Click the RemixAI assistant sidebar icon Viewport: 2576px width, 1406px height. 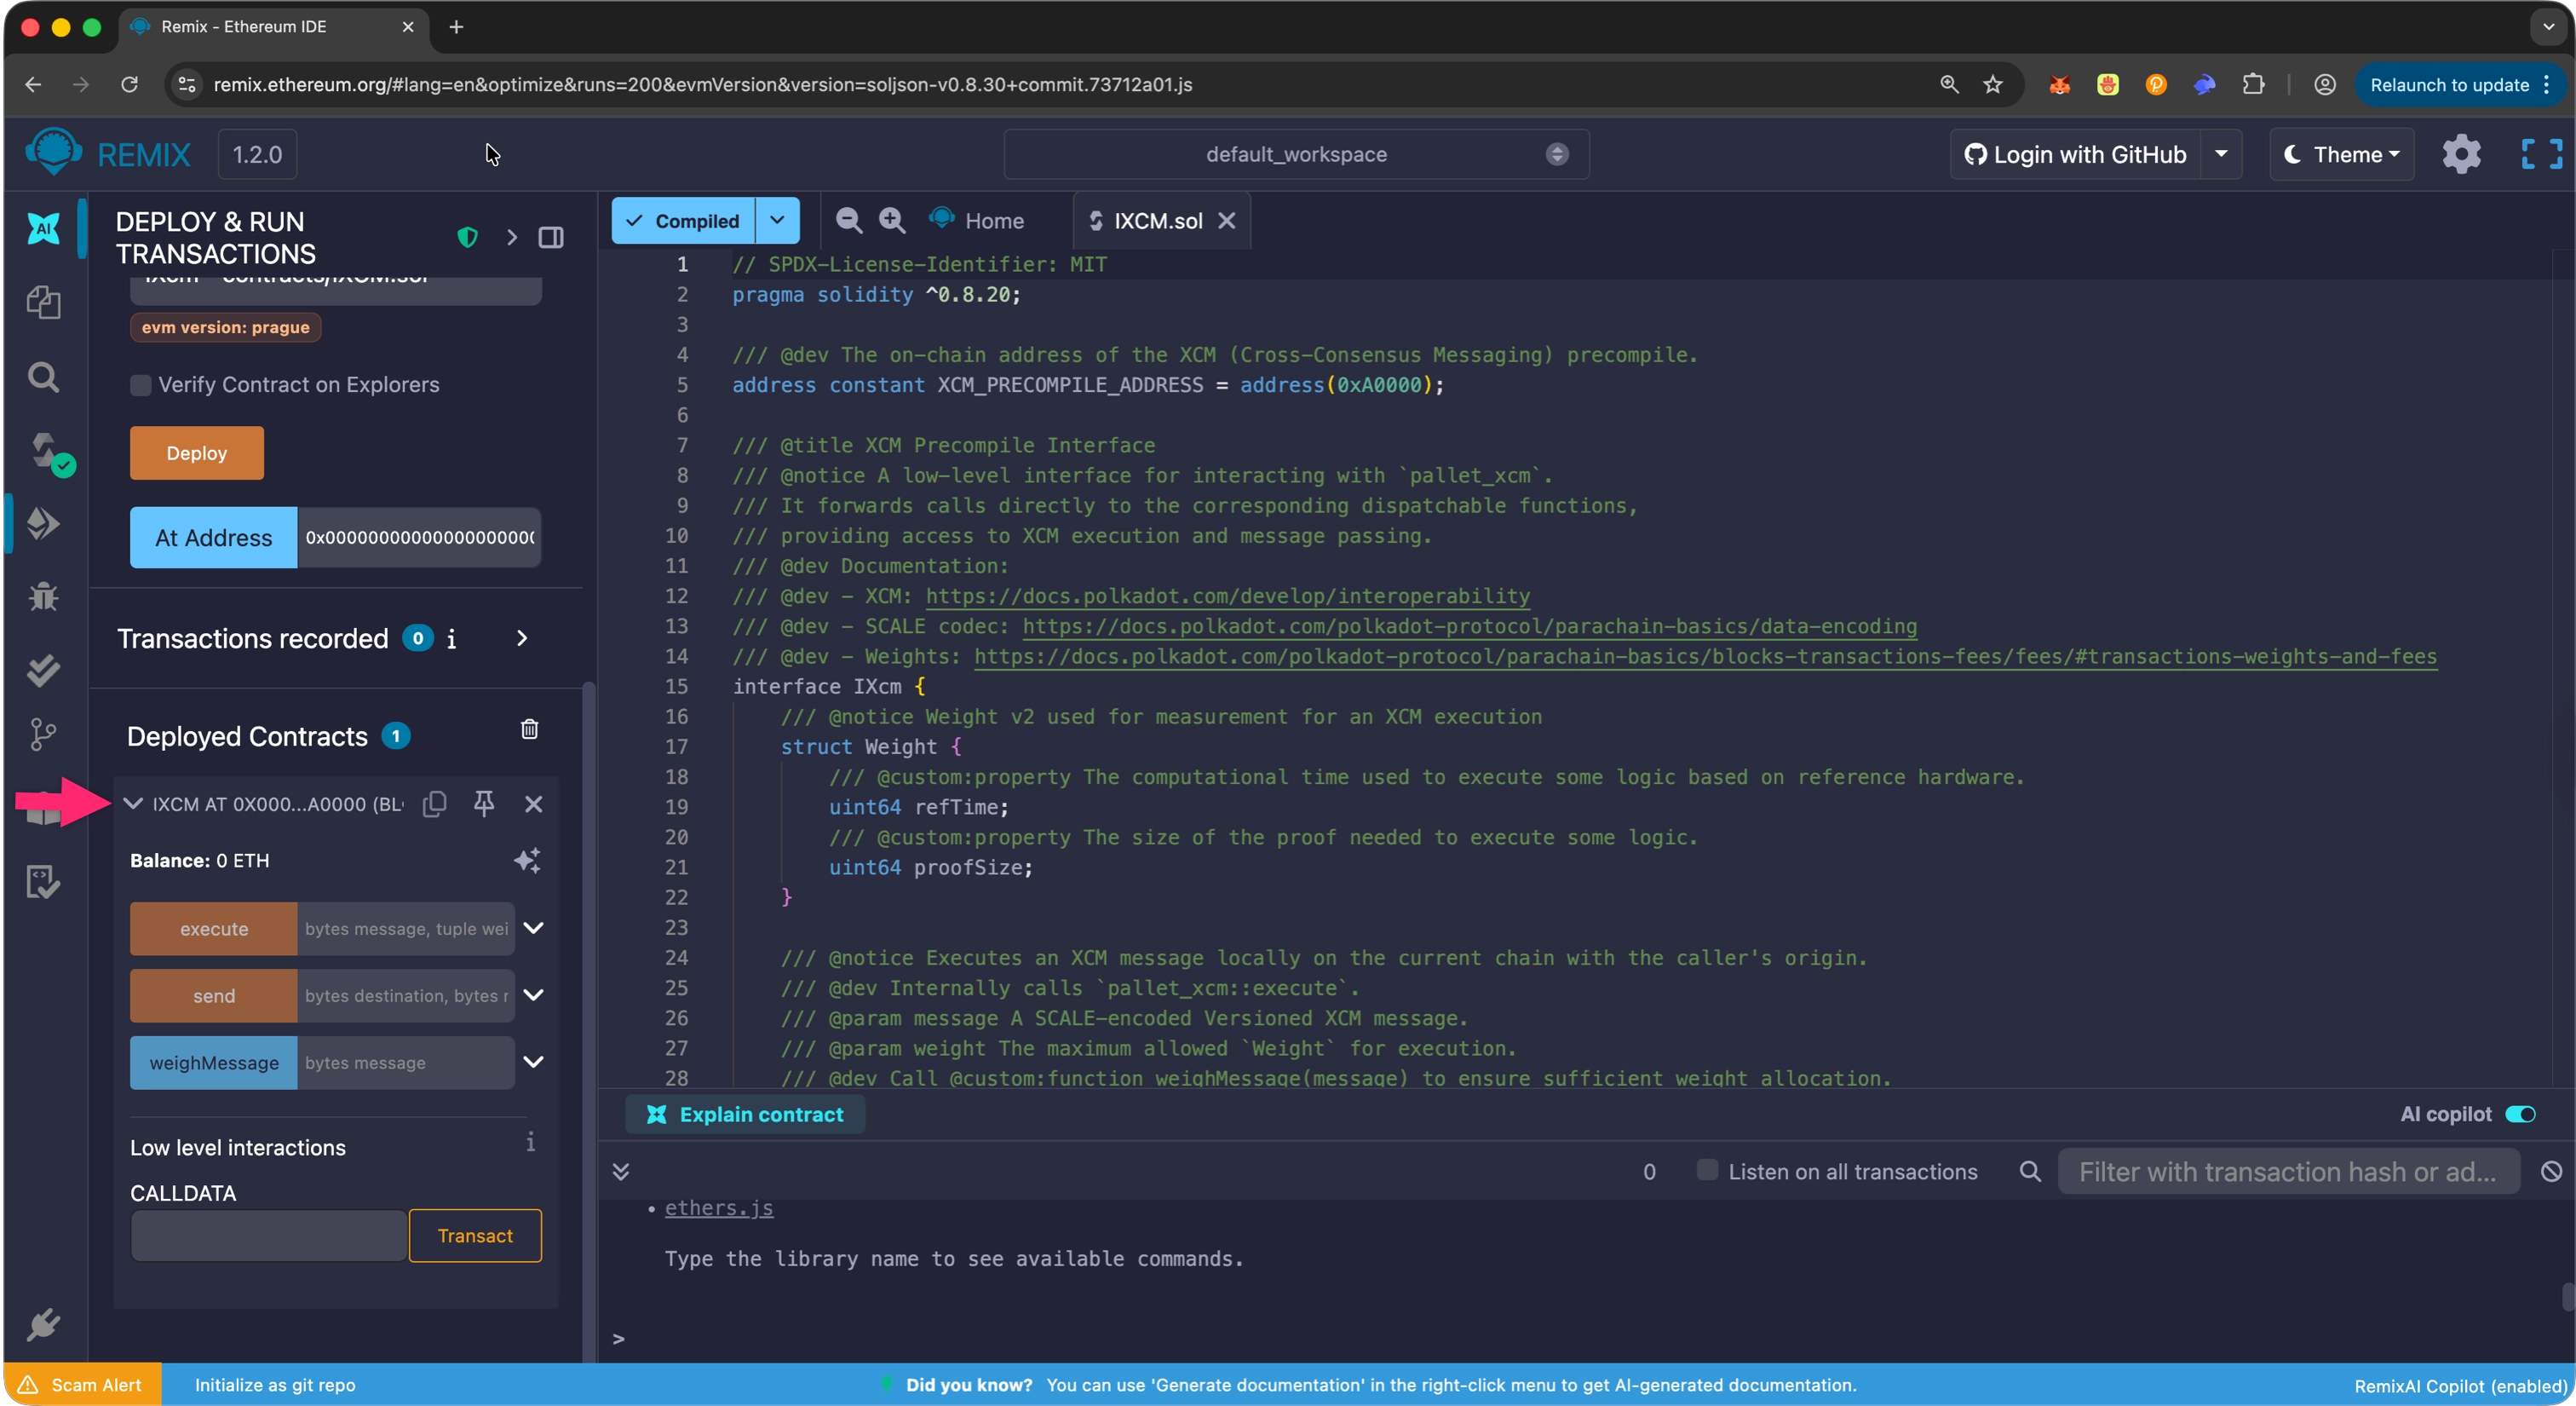(x=43, y=228)
